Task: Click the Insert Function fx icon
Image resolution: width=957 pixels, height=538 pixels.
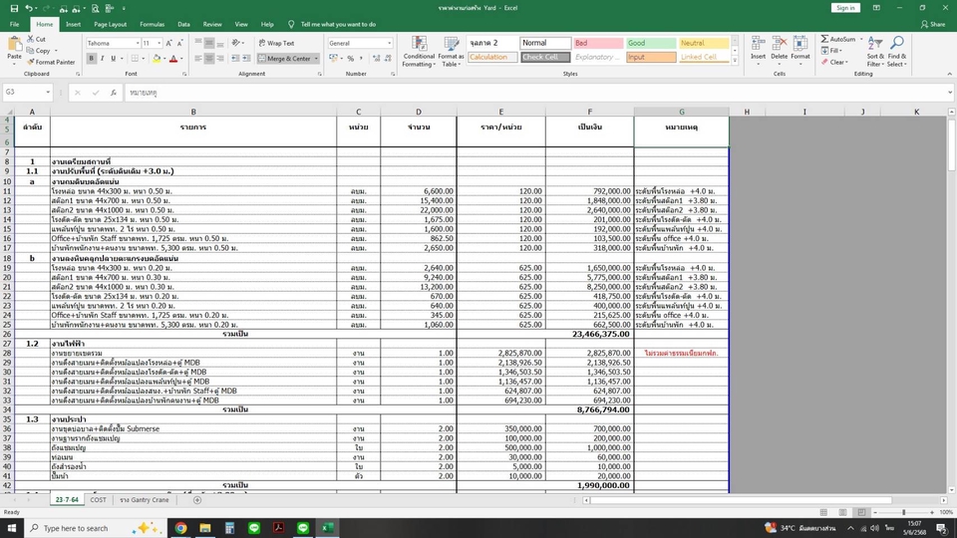Action: click(x=114, y=93)
